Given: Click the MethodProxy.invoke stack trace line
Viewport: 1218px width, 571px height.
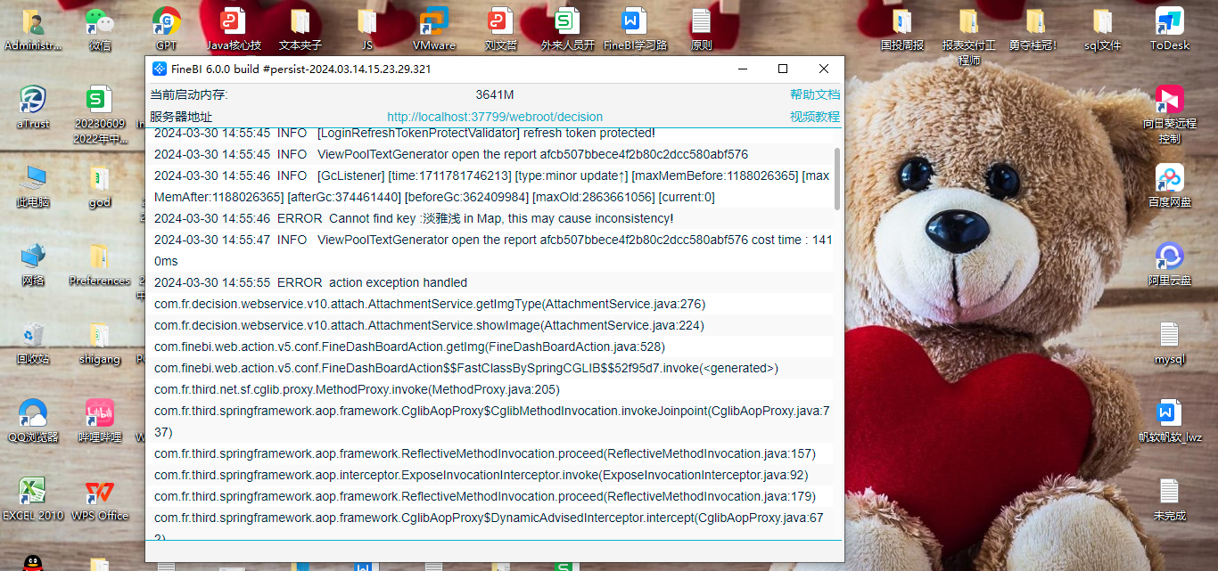Looking at the screenshot, I should click(357, 389).
